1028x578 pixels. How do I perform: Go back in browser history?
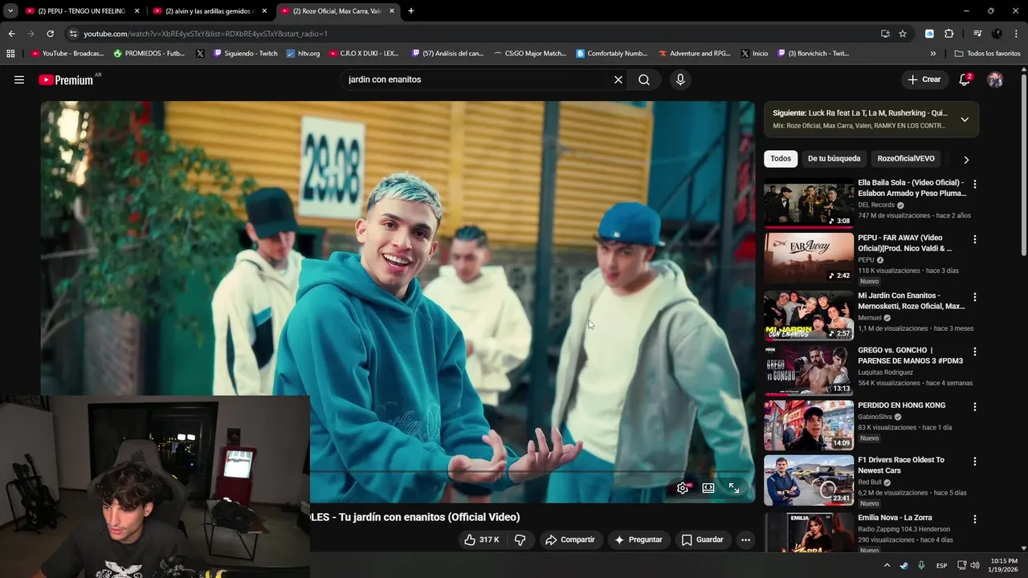[11, 34]
